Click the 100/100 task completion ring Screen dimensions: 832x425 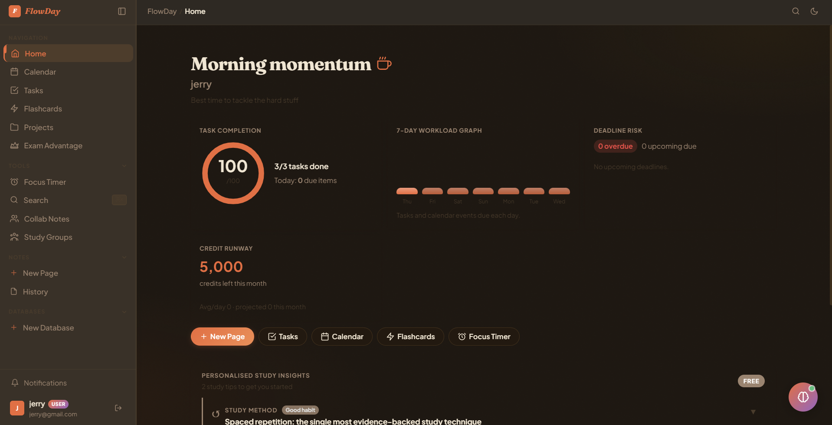click(x=233, y=173)
